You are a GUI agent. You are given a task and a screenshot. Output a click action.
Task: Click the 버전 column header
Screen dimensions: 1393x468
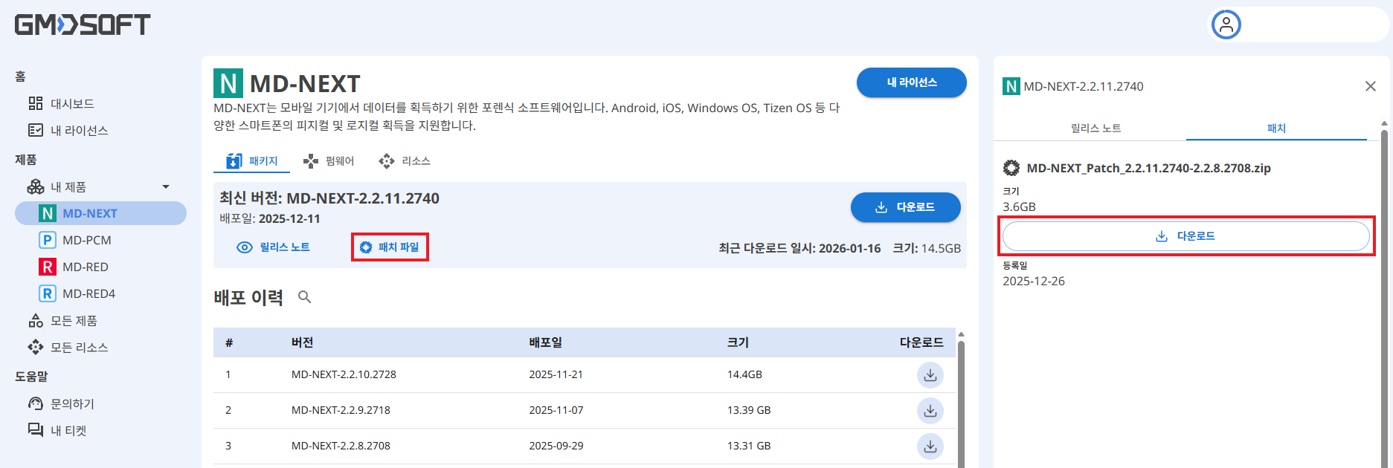point(302,342)
